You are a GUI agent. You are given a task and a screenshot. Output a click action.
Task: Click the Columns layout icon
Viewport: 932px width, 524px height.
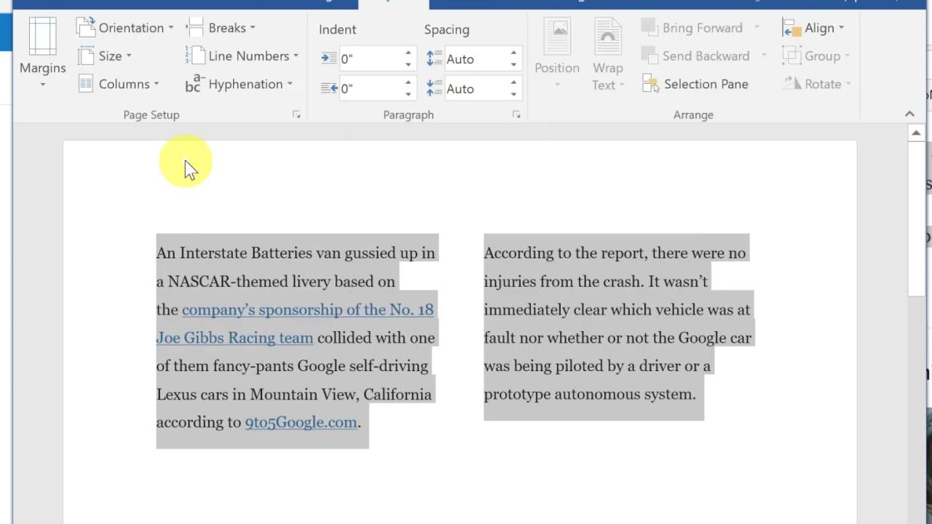86,84
